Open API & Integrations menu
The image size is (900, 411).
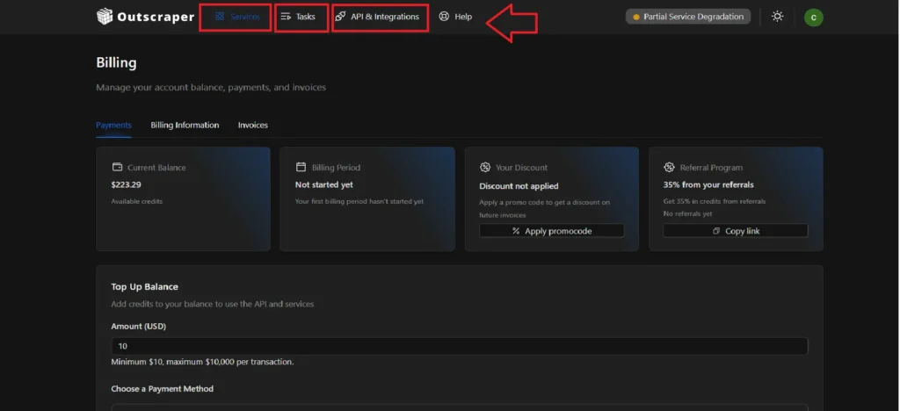[378, 17]
